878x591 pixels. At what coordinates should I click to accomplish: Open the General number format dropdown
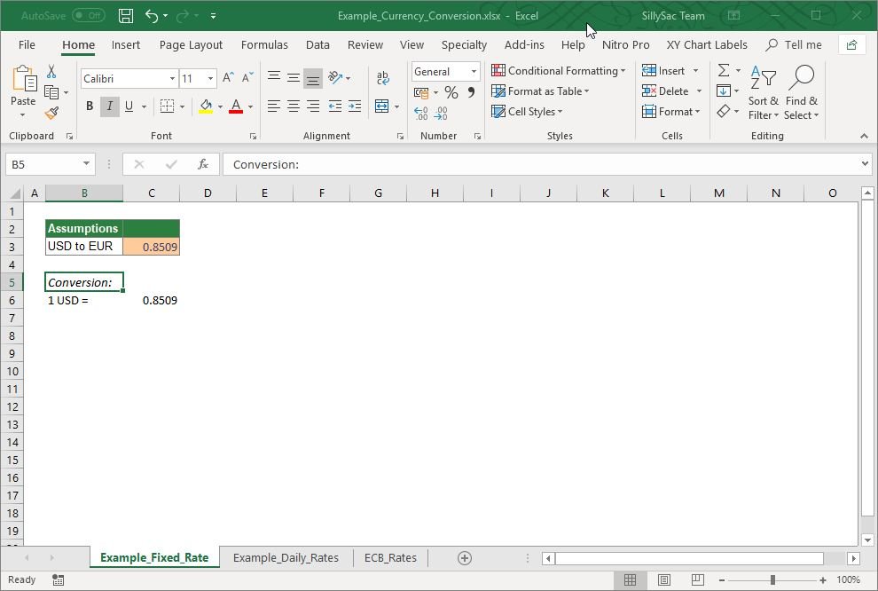[x=474, y=72]
